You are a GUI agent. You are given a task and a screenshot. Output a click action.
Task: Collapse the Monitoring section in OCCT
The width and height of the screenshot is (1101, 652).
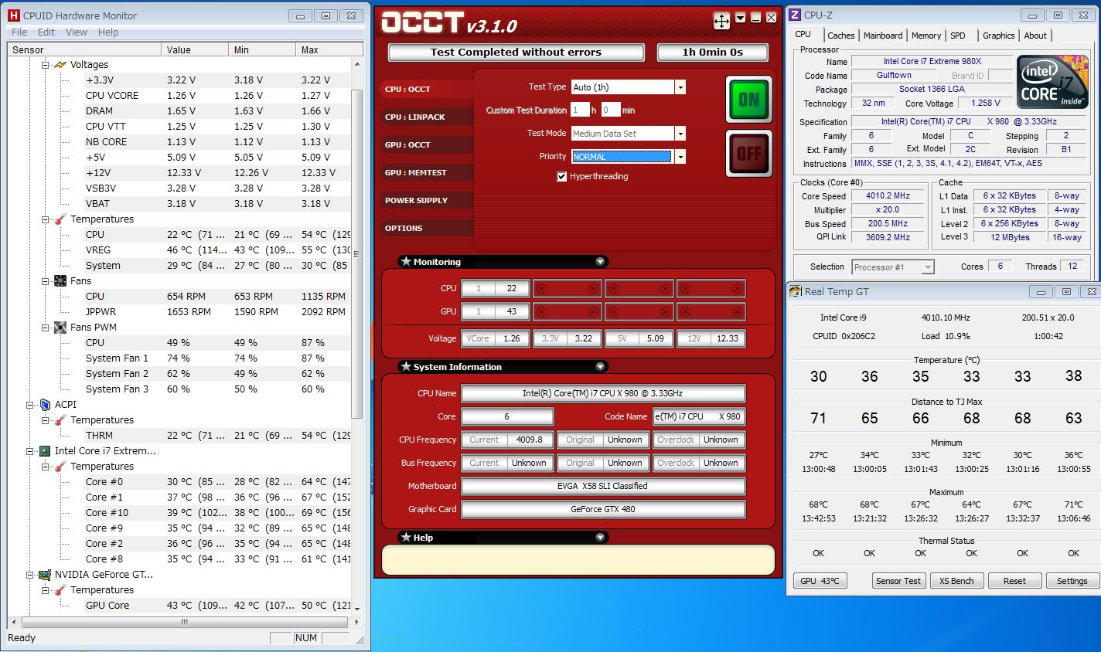600,262
